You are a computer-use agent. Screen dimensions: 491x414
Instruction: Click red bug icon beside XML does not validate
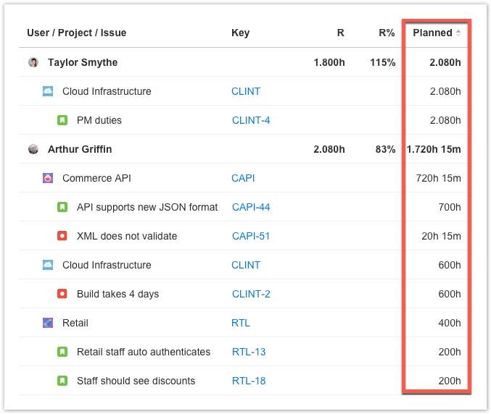pyautogui.click(x=62, y=236)
